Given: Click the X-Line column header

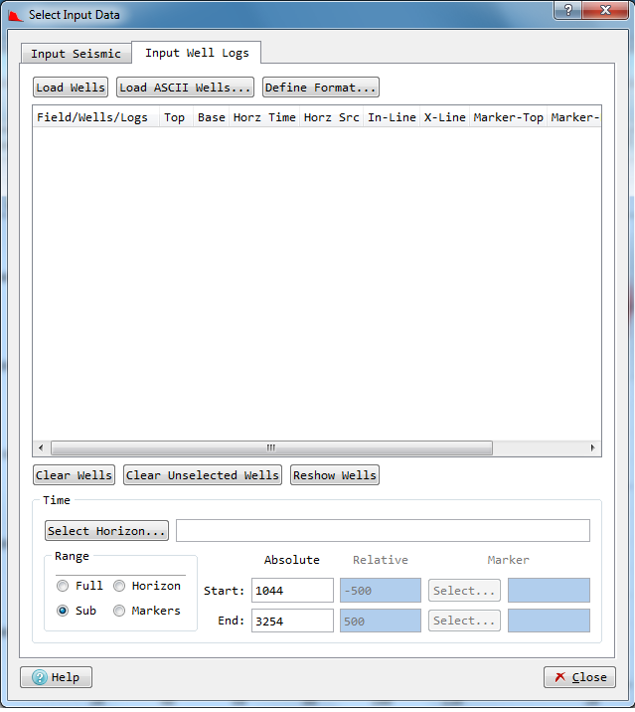Looking at the screenshot, I should [x=445, y=117].
